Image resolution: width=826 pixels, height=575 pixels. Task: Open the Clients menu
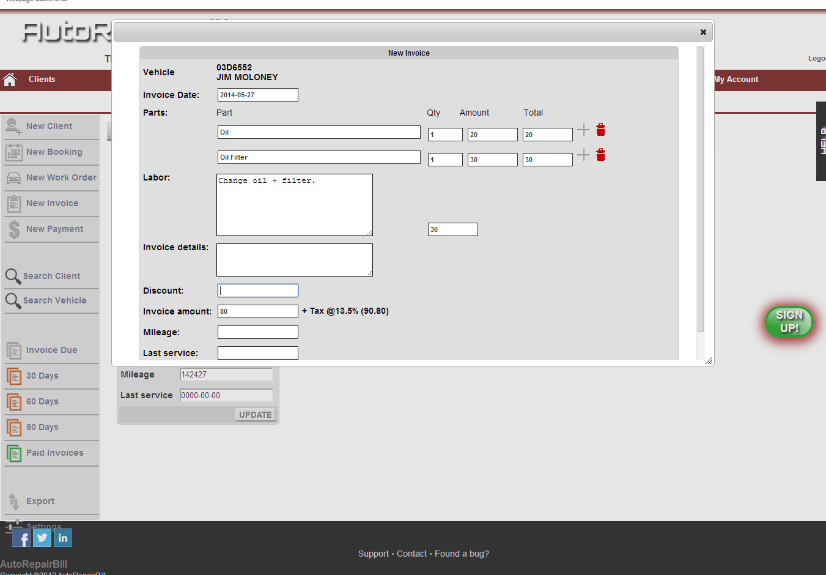(x=42, y=80)
